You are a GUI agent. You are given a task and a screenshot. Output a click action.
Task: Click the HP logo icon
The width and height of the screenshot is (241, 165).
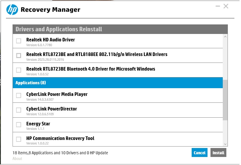[12, 10]
